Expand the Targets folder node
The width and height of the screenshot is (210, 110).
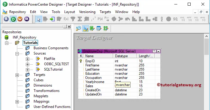tap(17, 75)
